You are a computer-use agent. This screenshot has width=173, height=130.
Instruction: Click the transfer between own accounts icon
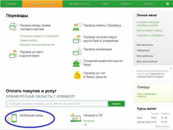pyautogui.click(x=14, y=27)
